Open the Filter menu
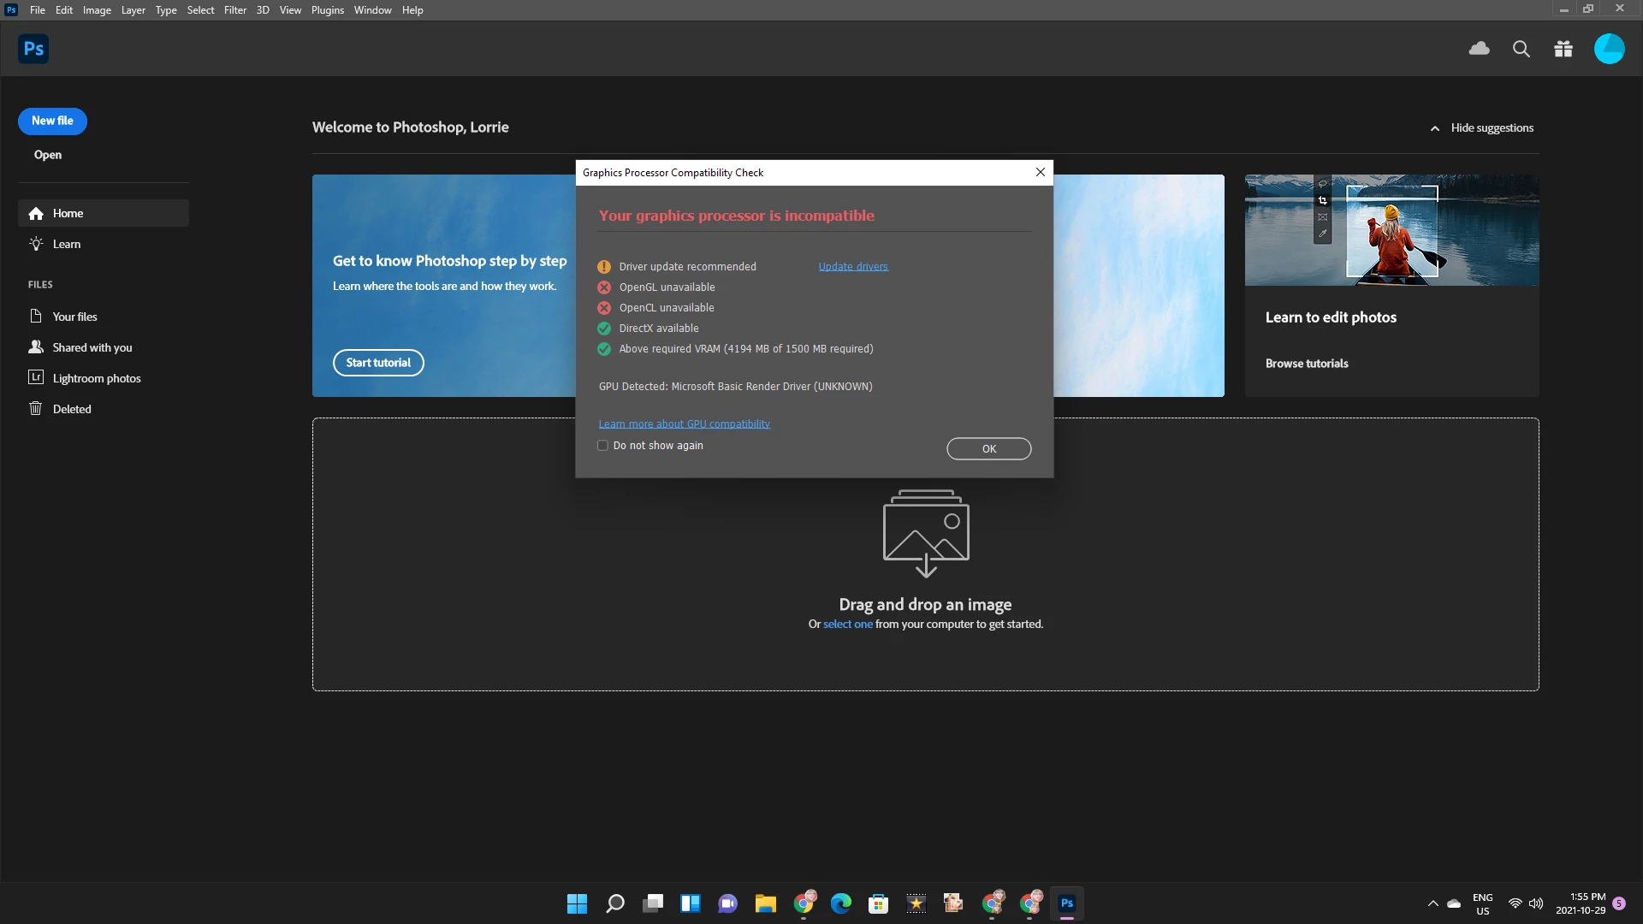Viewport: 1643px width, 924px height. [234, 10]
